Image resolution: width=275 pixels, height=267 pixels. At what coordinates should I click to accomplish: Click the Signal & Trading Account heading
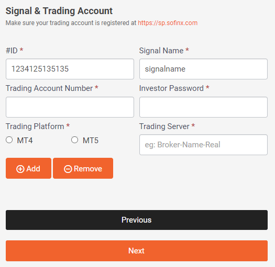pyautogui.click(x=59, y=11)
